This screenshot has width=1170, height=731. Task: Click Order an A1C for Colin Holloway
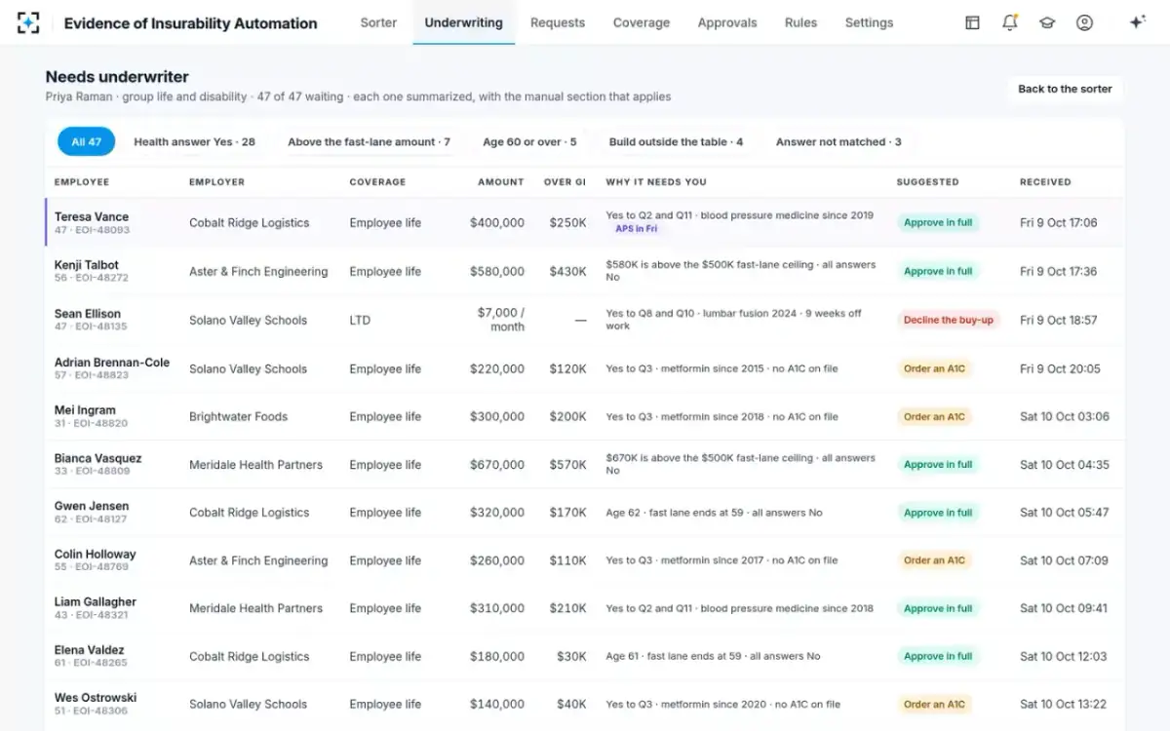point(934,560)
